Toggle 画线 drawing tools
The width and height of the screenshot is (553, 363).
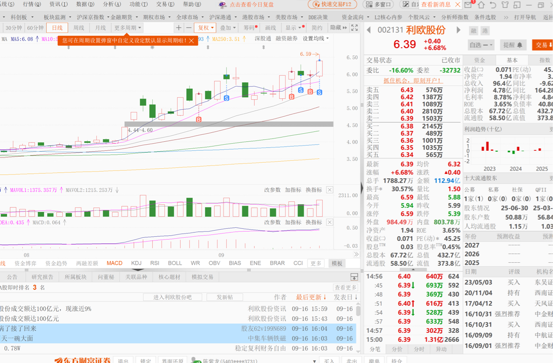pyautogui.click(x=270, y=27)
